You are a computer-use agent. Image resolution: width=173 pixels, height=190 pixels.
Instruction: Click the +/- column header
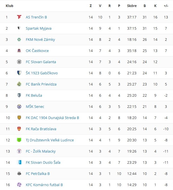click(x=166, y=6)
